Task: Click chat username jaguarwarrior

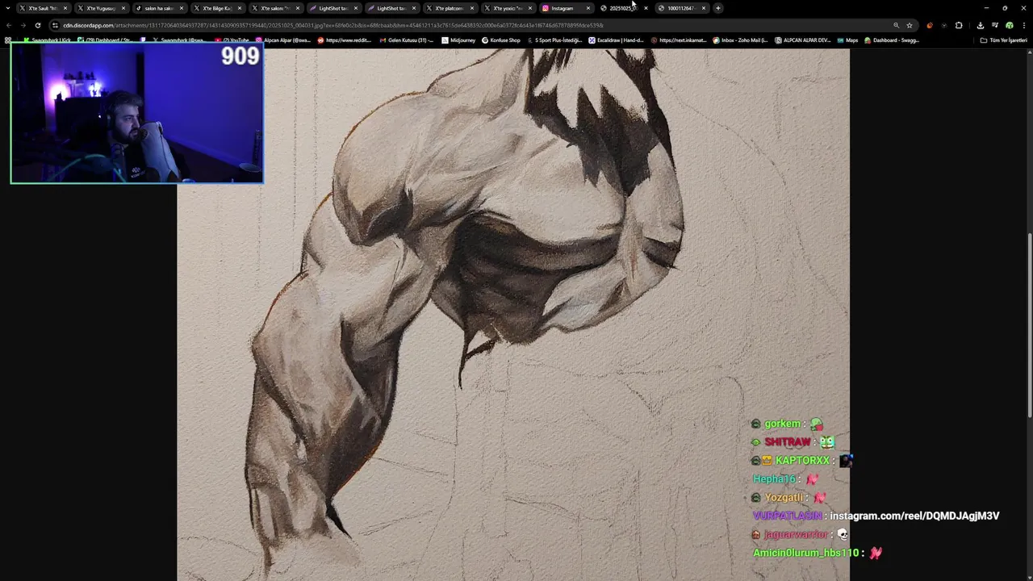Action: pos(796,534)
